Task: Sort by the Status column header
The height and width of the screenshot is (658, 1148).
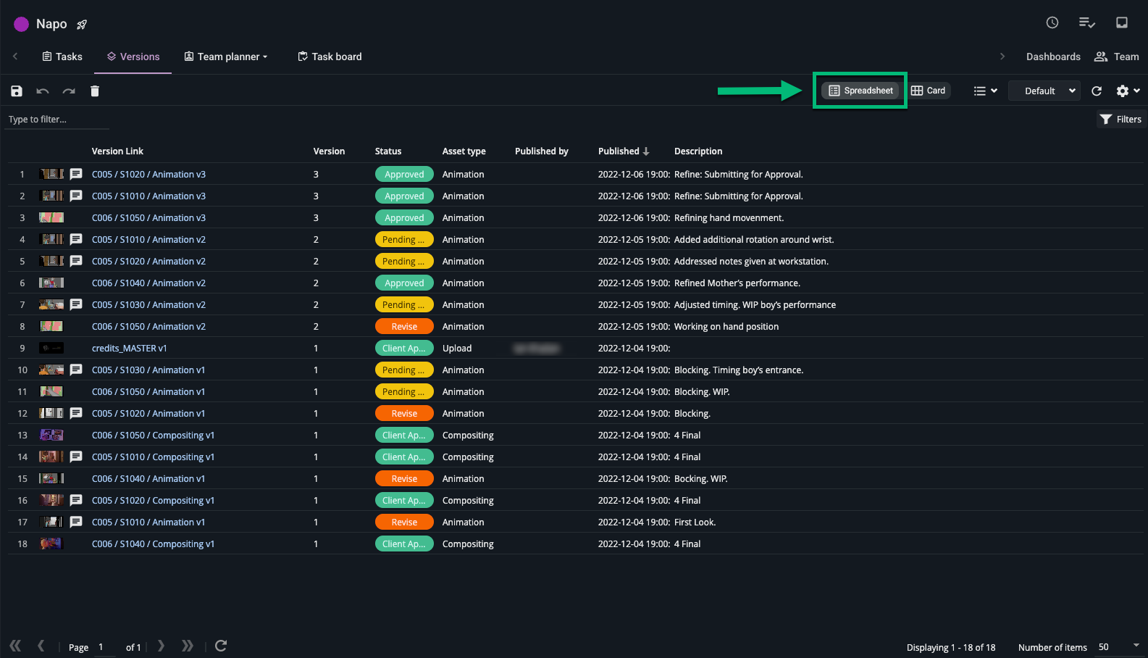Action: pos(388,151)
